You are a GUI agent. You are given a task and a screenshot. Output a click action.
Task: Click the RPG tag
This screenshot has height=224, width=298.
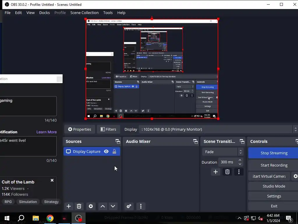8,202
